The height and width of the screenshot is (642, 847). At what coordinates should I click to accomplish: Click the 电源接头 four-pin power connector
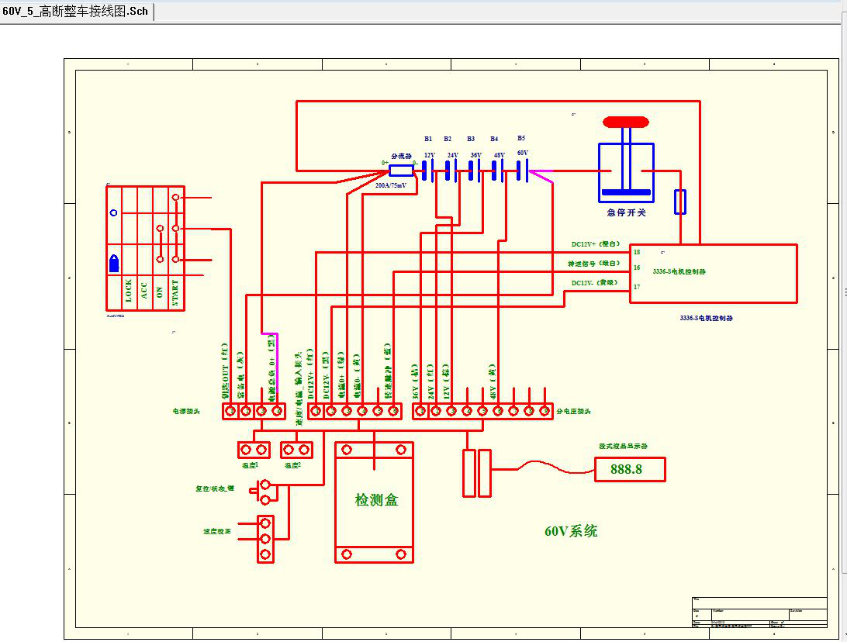(x=254, y=412)
